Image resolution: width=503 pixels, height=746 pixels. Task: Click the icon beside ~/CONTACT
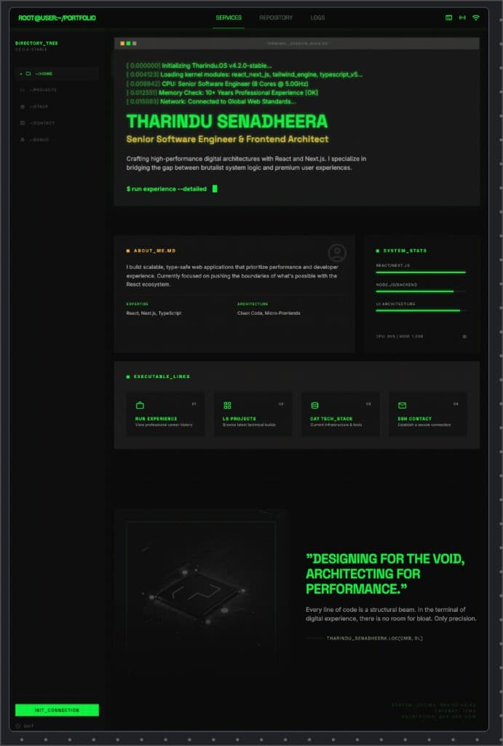23,123
